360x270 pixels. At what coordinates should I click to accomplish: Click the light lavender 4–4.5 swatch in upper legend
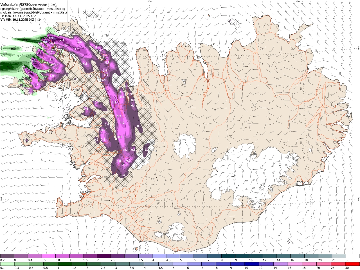(x=159, y=256)
